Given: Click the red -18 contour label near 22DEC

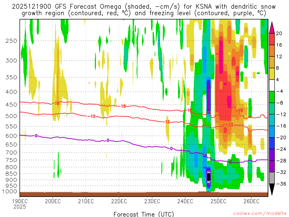Looking at the screenshot, I should tap(122, 106).
